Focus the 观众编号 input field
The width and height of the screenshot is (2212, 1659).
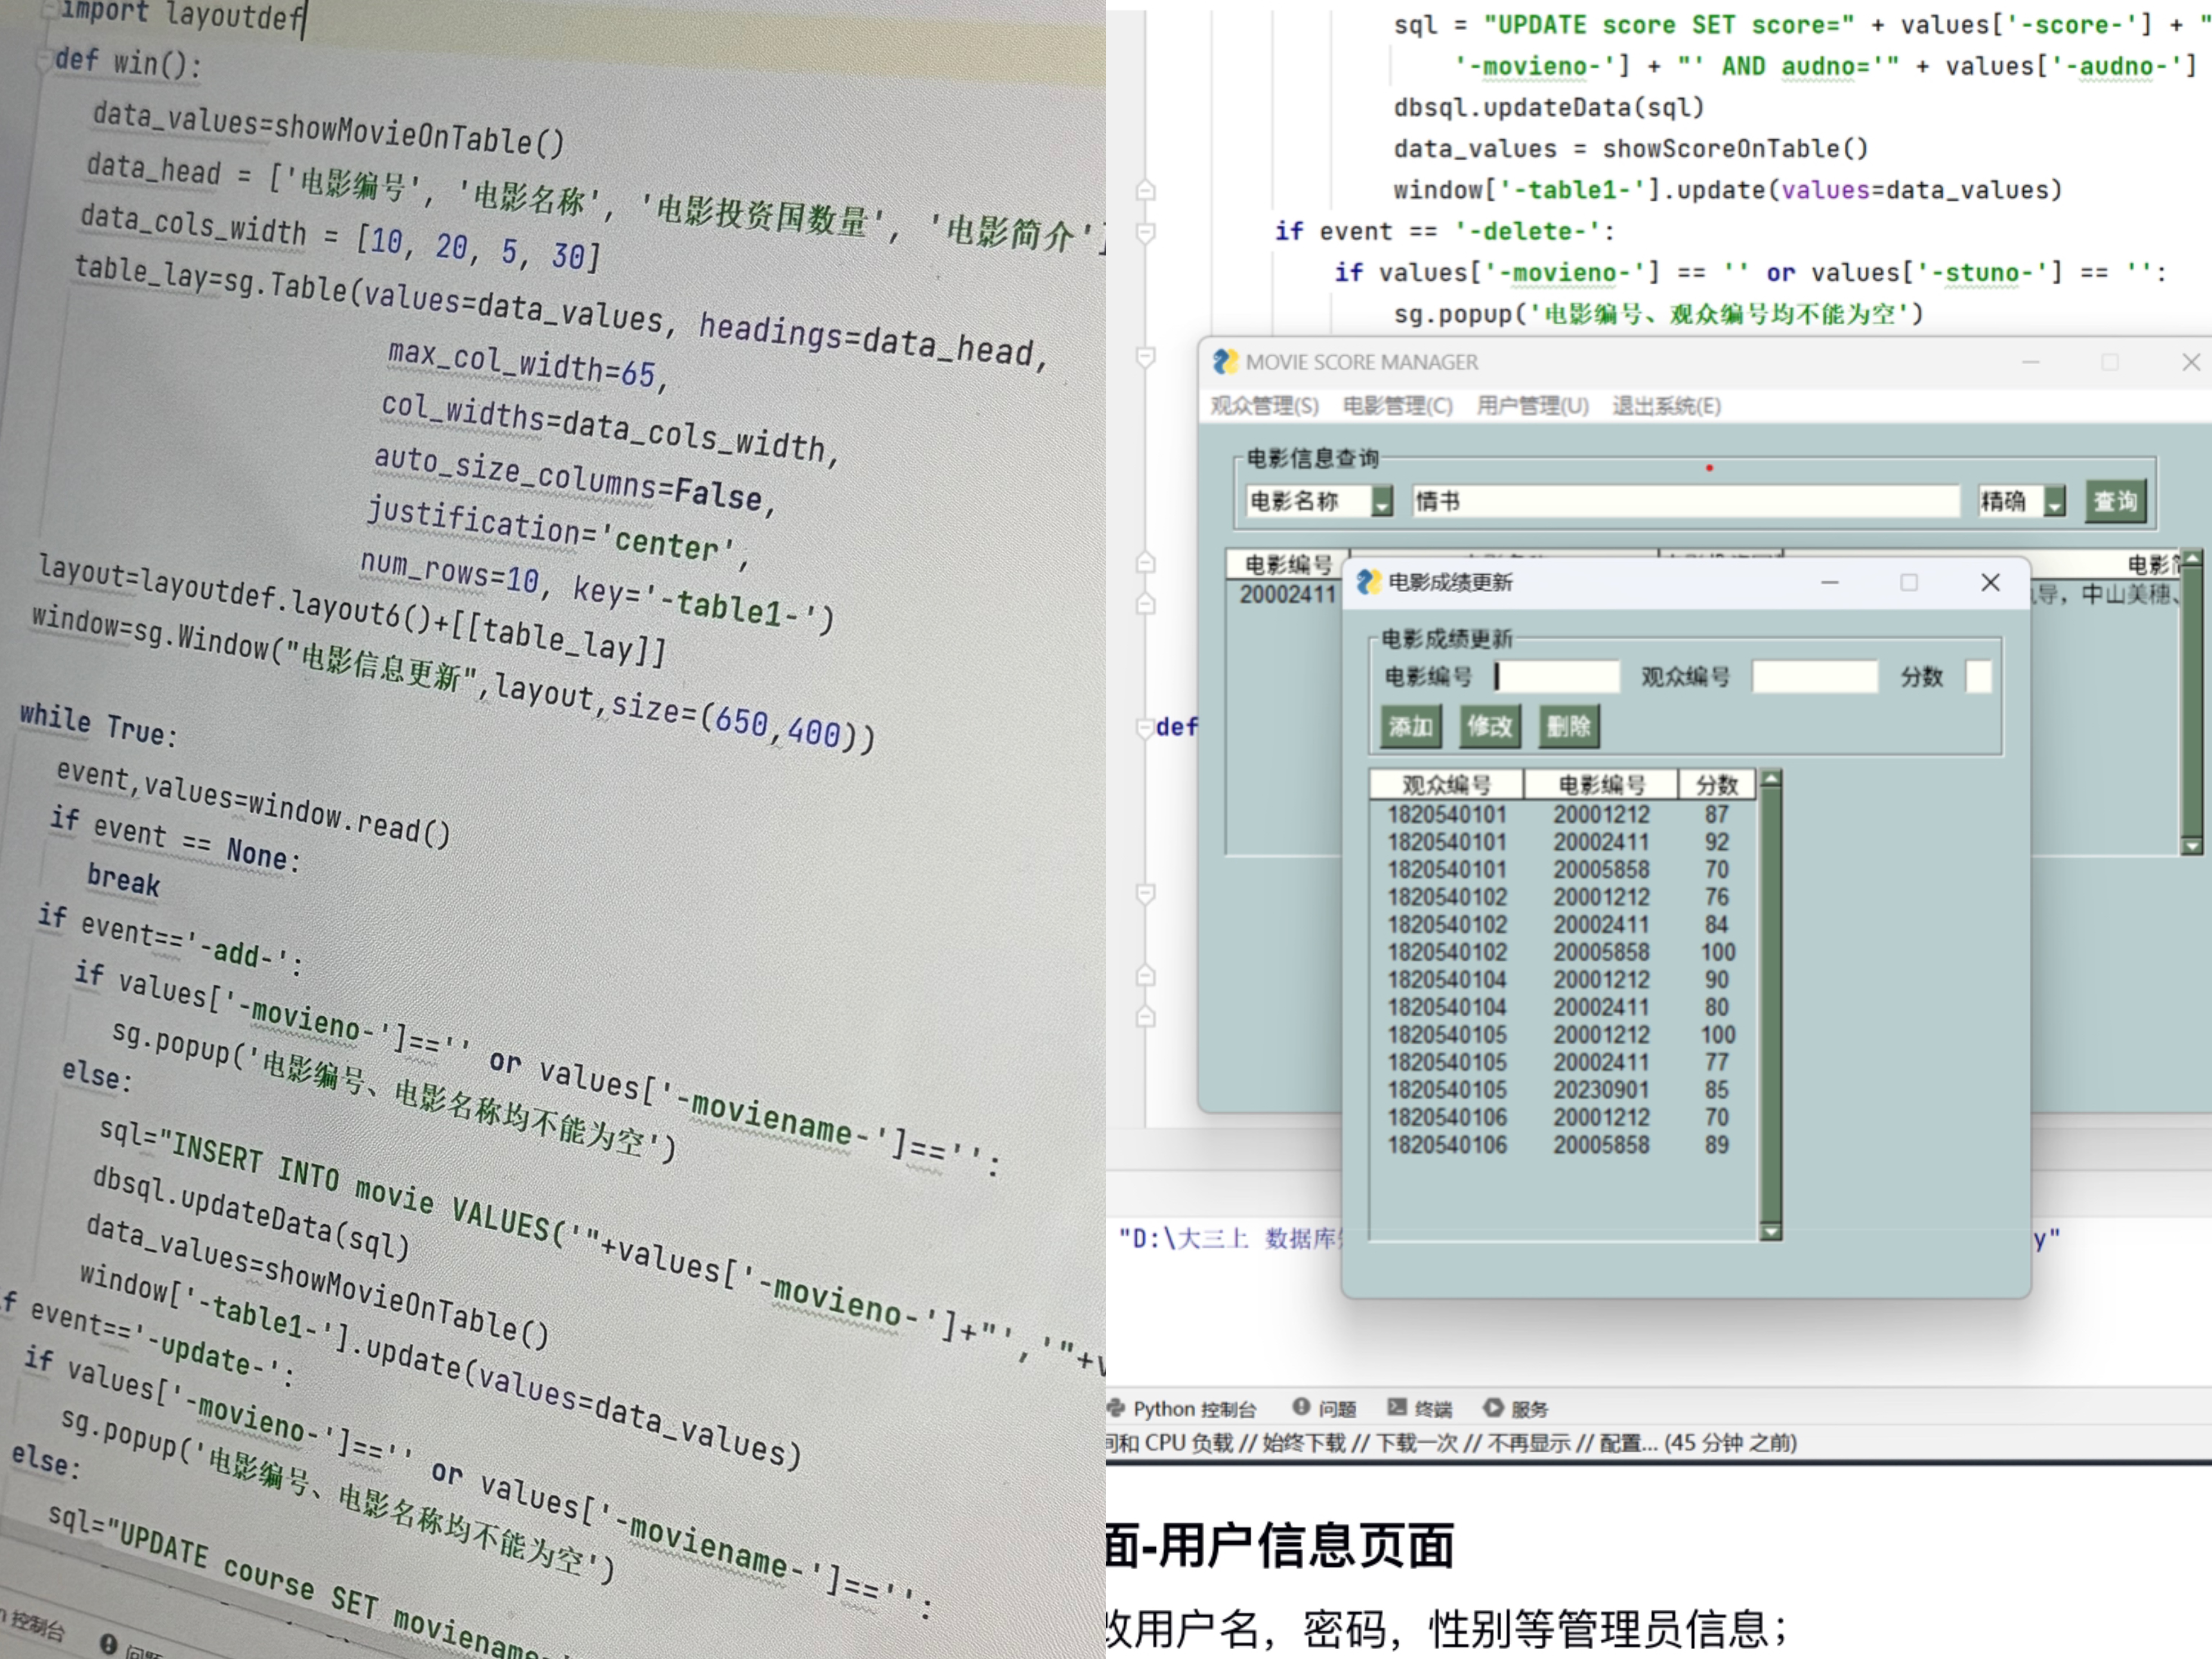click(x=1815, y=677)
